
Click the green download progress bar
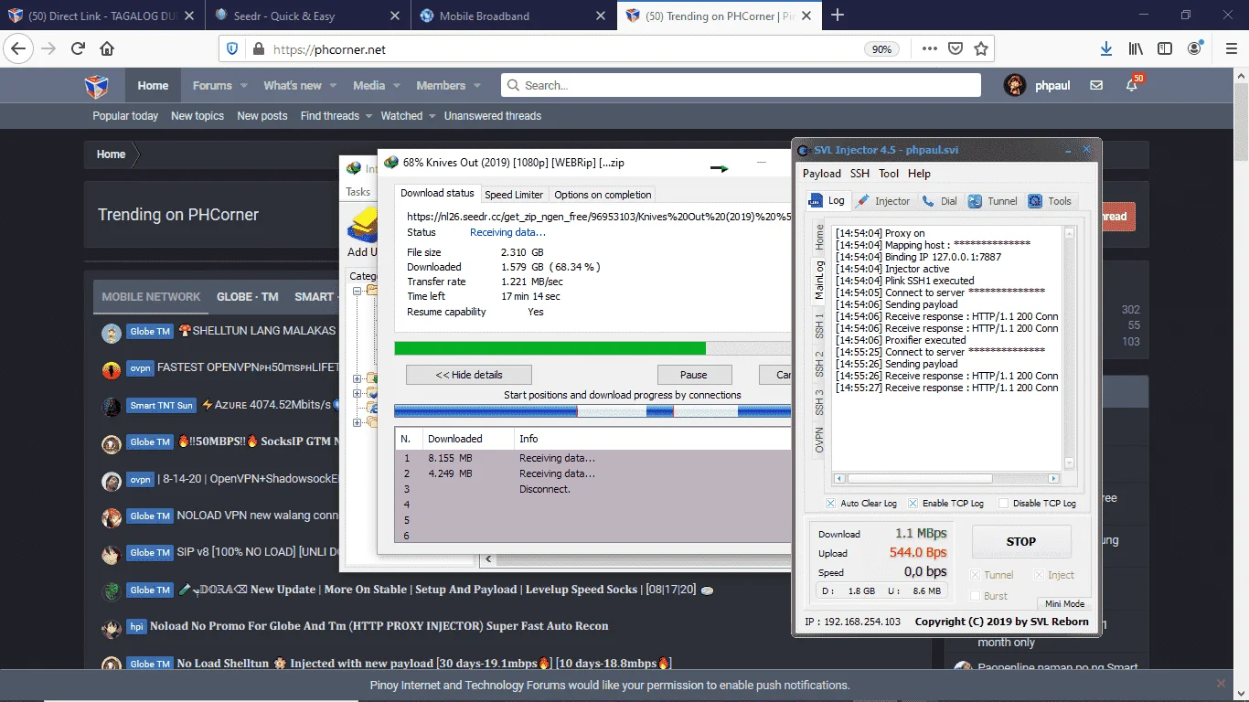592,348
